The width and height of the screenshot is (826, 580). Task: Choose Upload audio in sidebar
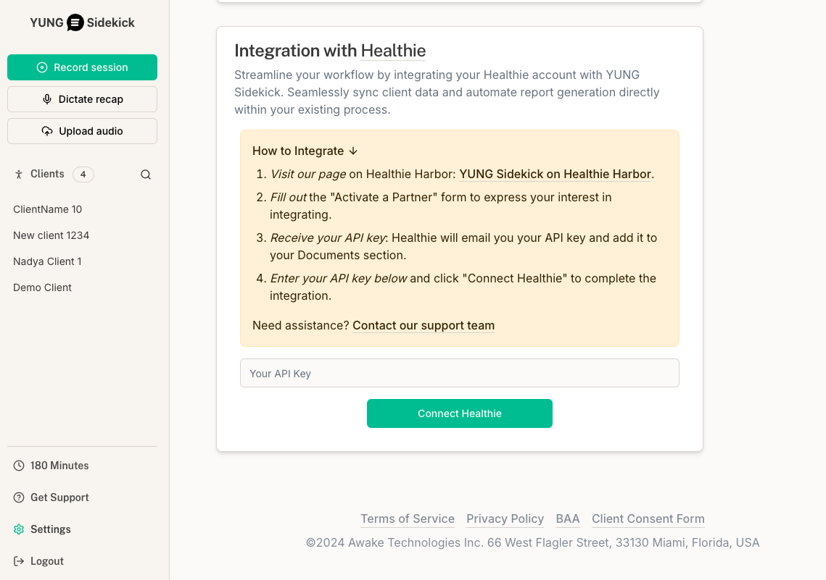coord(82,131)
